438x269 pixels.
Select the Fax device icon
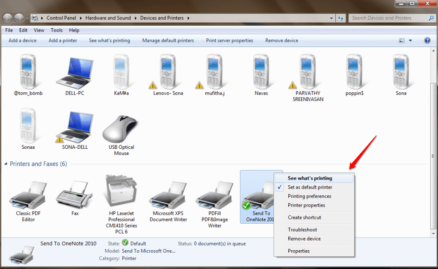pos(75,195)
